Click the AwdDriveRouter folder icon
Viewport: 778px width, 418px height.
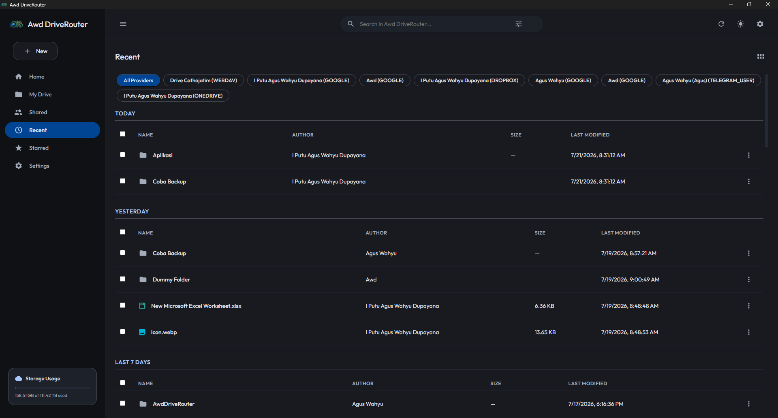coord(143,404)
